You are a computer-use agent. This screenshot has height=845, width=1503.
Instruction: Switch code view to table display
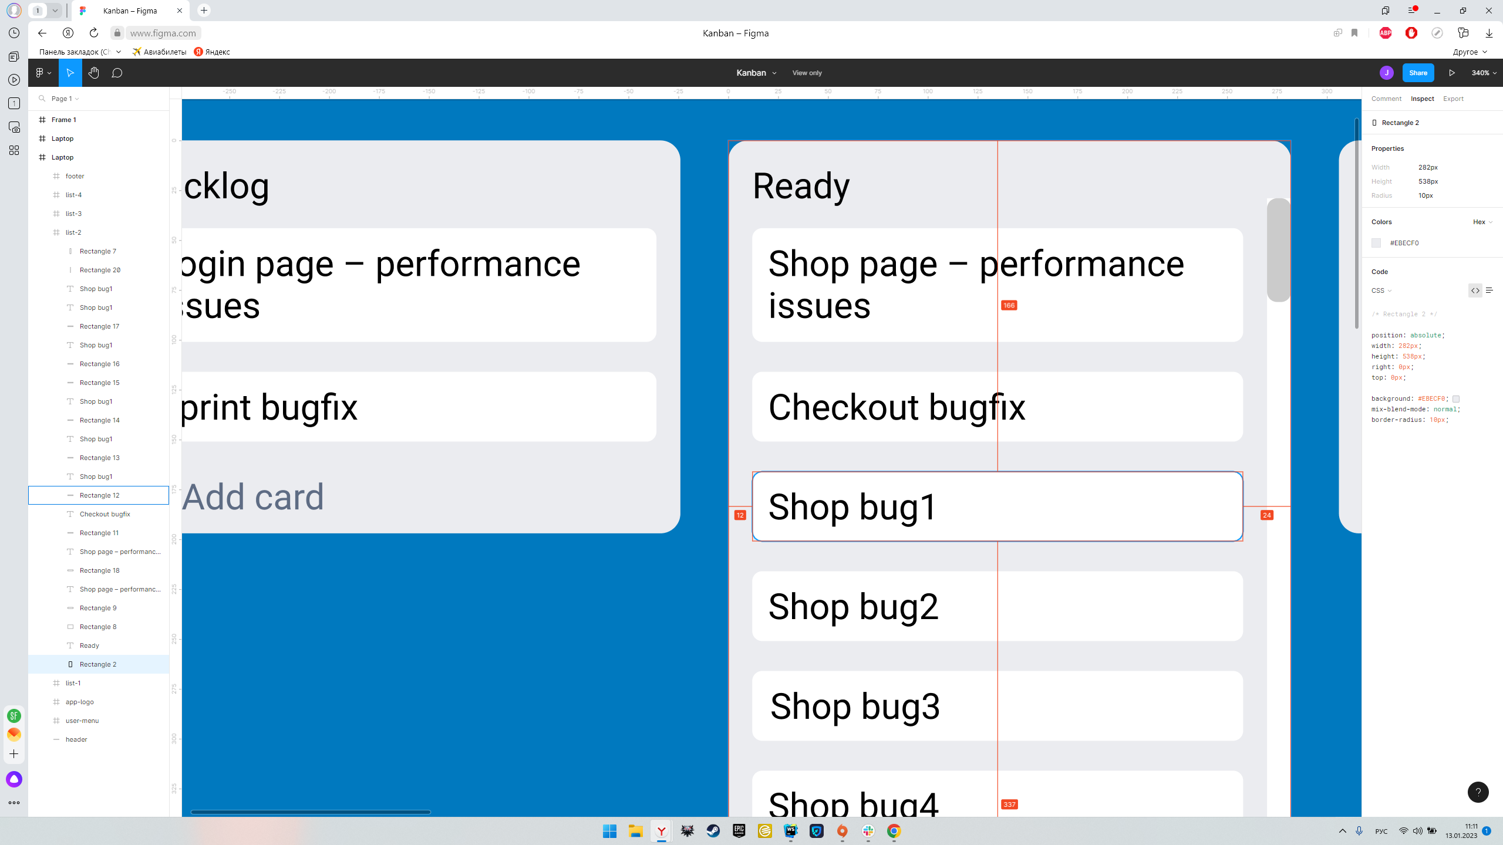1475,290
